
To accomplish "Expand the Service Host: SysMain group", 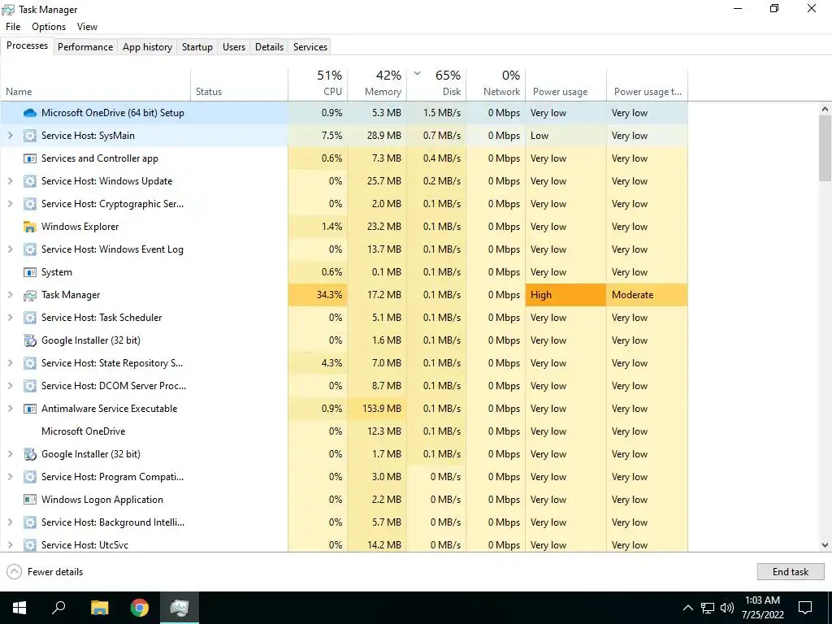I will [x=10, y=136].
